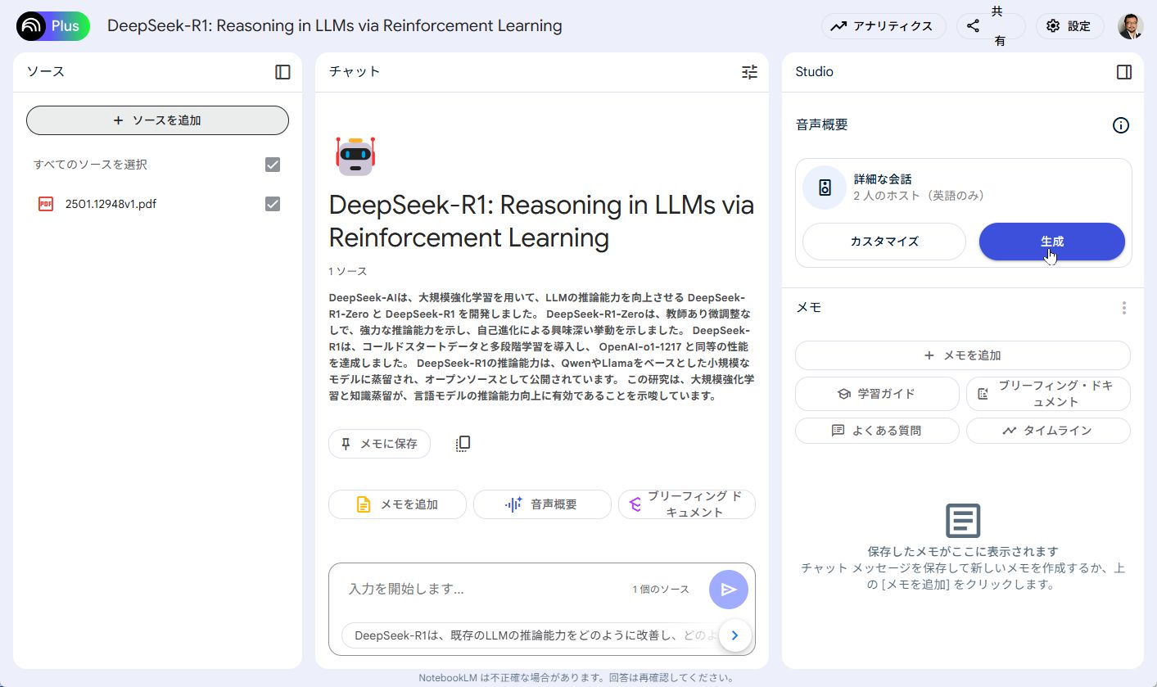Open the メモ three-dot options menu

pyautogui.click(x=1124, y=308)
